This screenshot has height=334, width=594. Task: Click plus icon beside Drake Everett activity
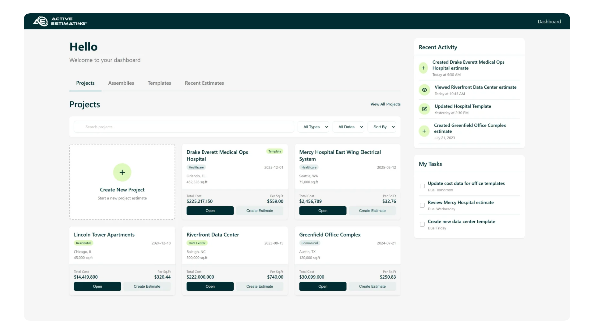coord(423,68)
